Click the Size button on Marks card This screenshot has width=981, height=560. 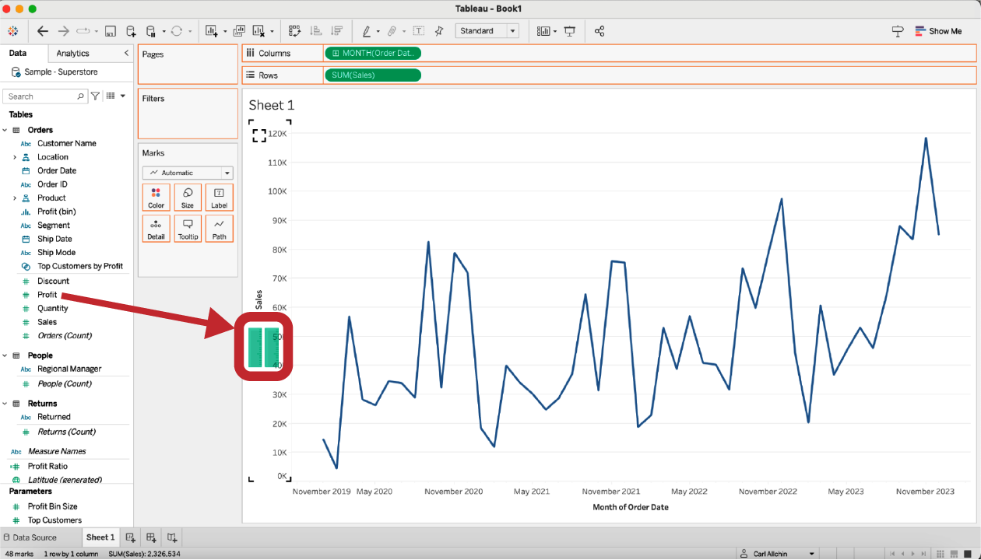coord(188,198)
